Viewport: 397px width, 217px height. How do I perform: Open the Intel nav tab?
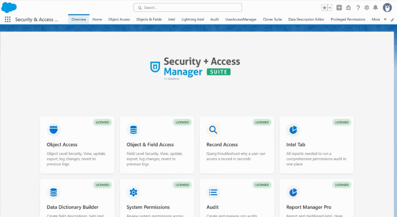tap(171, 19)
